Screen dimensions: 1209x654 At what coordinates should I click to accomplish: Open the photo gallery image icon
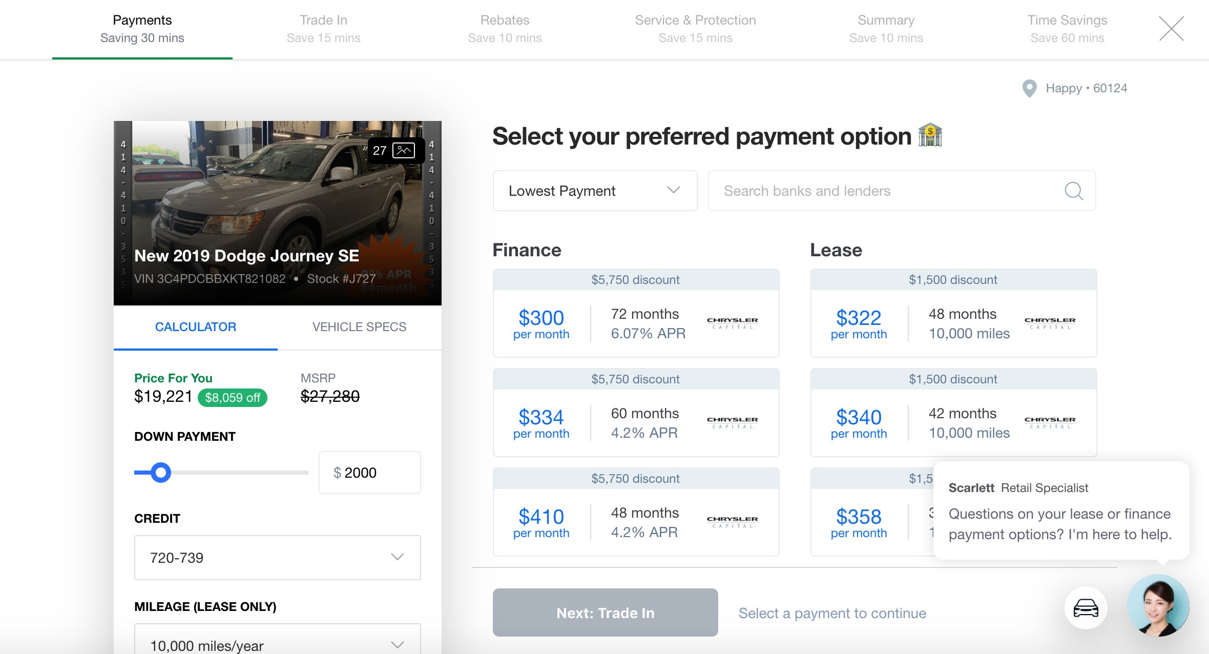[403, 151]
